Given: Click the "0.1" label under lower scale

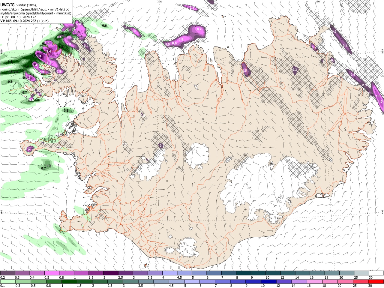Looking at the screenshot, I should pos(2,286).
